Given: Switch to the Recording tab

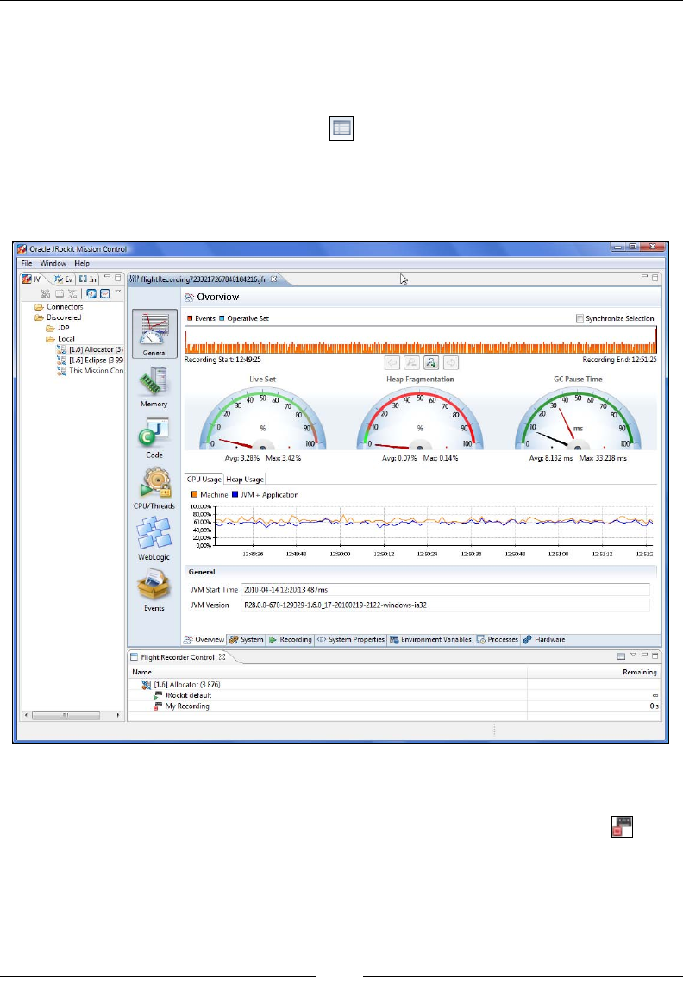Looking at the screenshot, I should click(x=291, y=639).
